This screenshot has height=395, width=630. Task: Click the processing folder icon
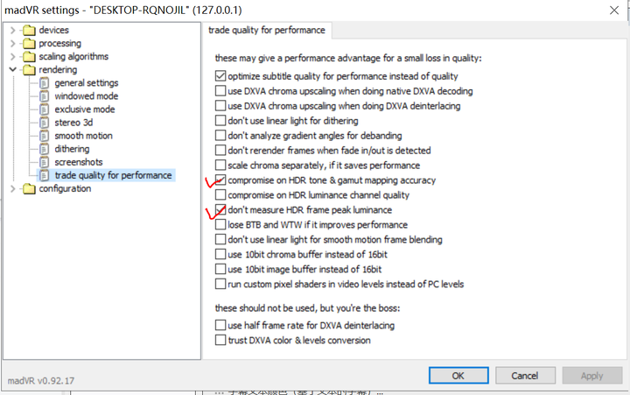pyautogui.click(x=29, y=44)
